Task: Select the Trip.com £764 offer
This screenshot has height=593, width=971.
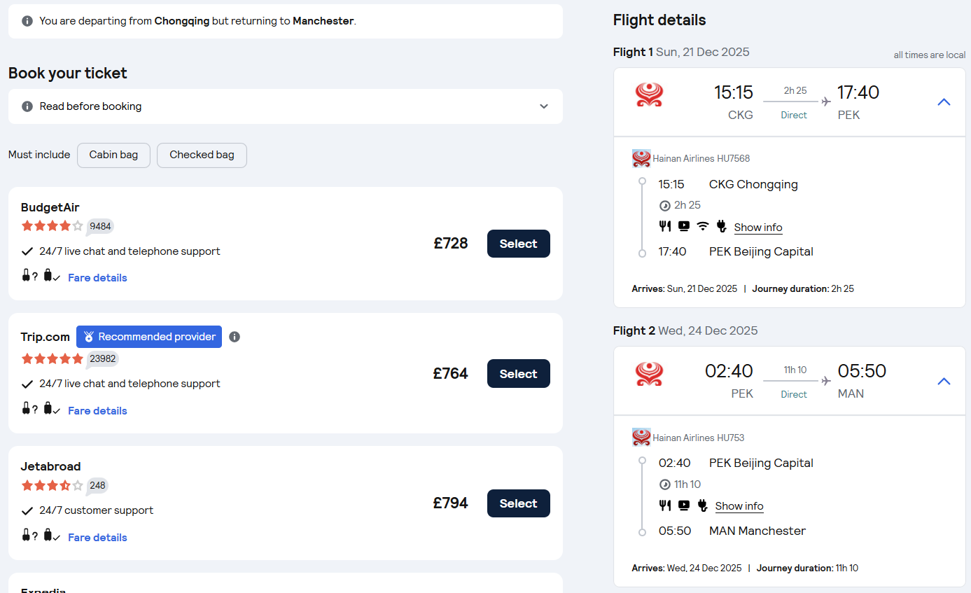Action: (518, 374)
